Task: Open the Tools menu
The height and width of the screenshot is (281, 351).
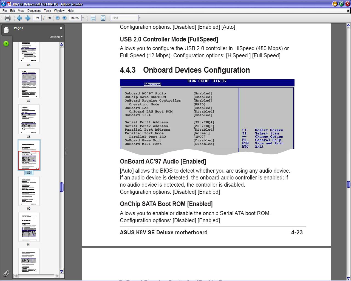Action: coord(47,11)
